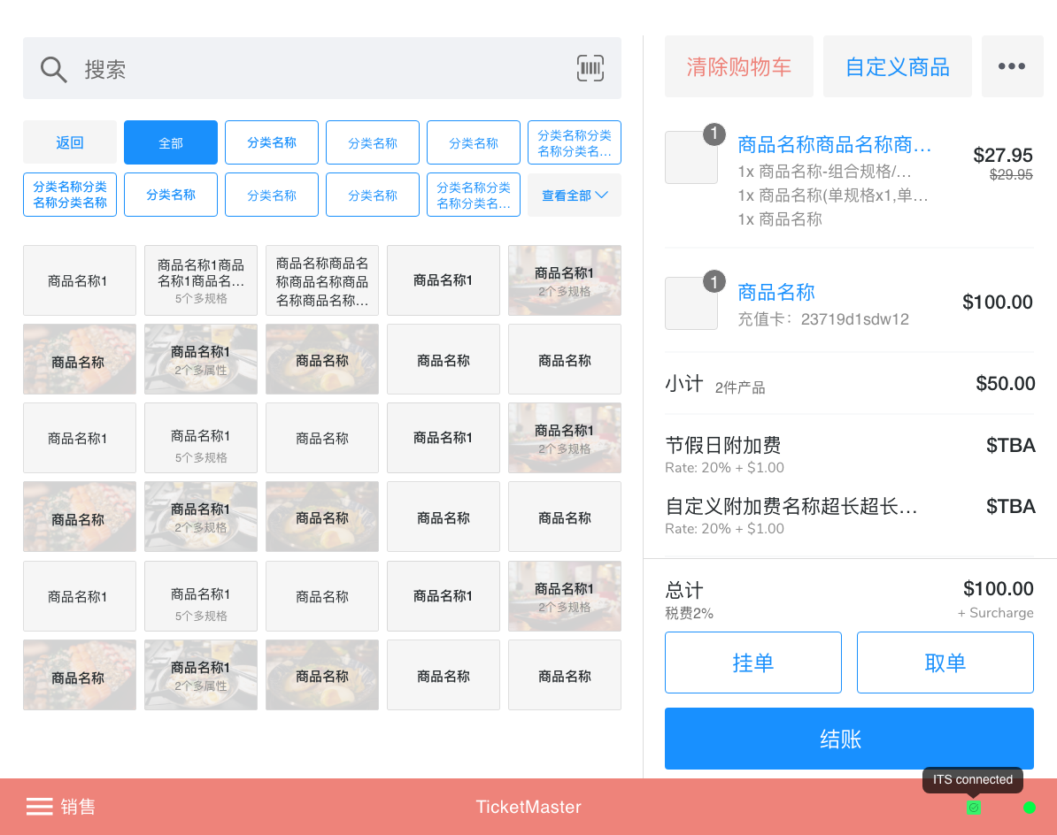1057x835 pixels.
Task: Select truncated 分类名称分类名称分类名… tab in first row
Action: [575, 142]
